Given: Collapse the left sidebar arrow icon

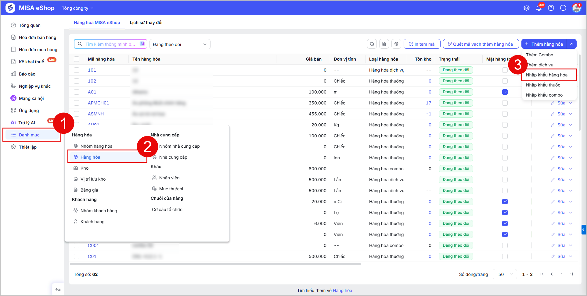Looking at the screenshot, I should click(x=58, y=289).
